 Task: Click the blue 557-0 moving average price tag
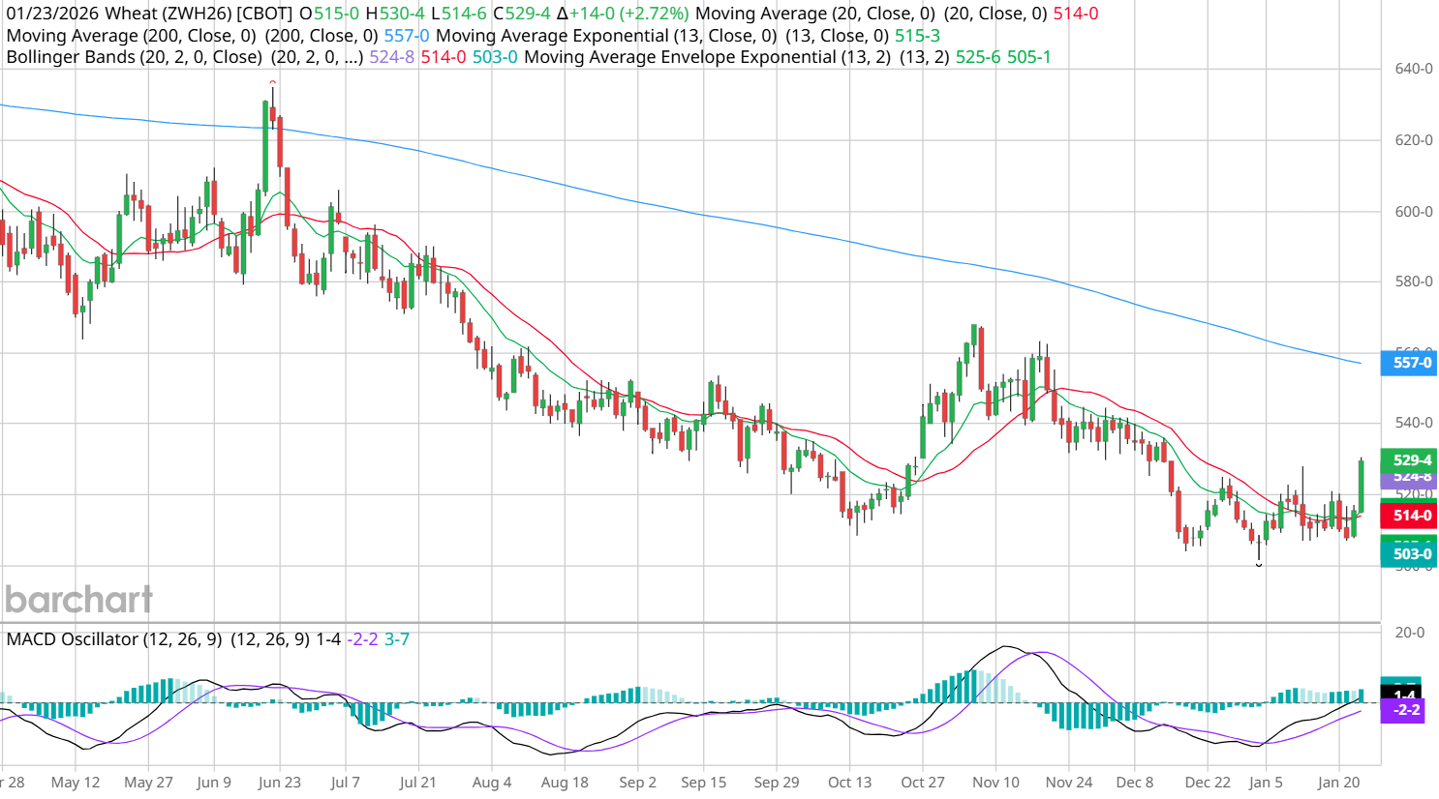1410,363
